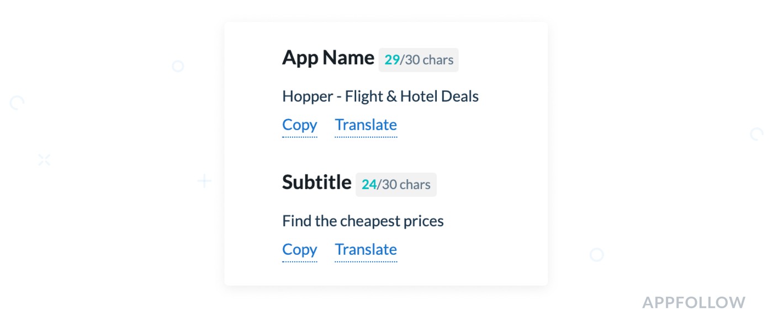
Task: Click the teal 24 in Subtitle counter
Action: pyautogui.click(x=369, y=185)
